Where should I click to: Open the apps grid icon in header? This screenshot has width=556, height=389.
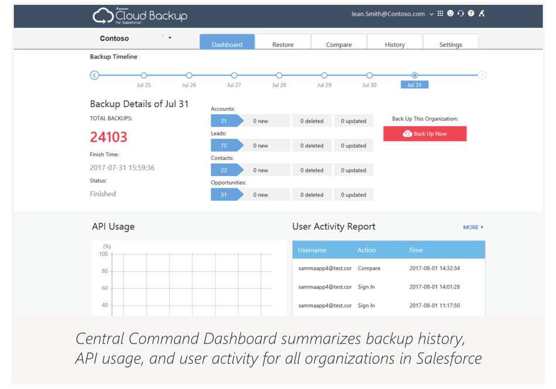click(x=440, y=13)
